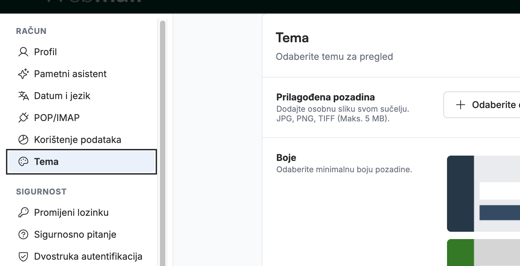This screenshot has height=266, width=520.
Task: Choose the green color theme preview
Action: pyautogui.click(x=483, y=252)
